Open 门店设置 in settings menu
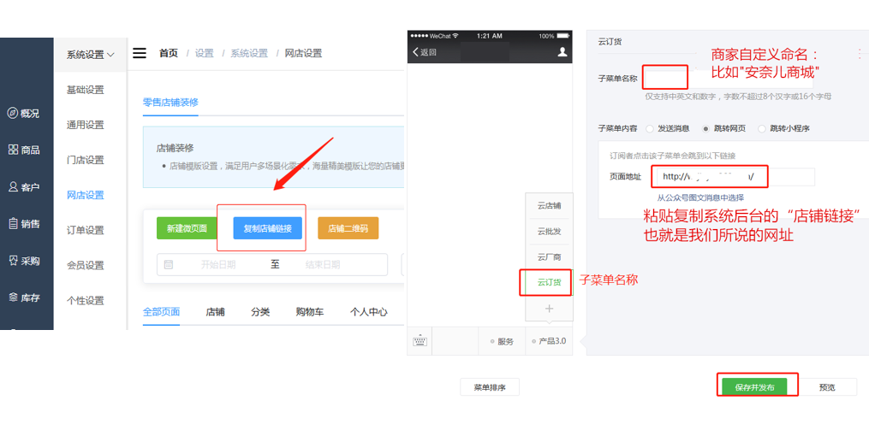Viewport: 869px width, 436px height. pos(86,160)
